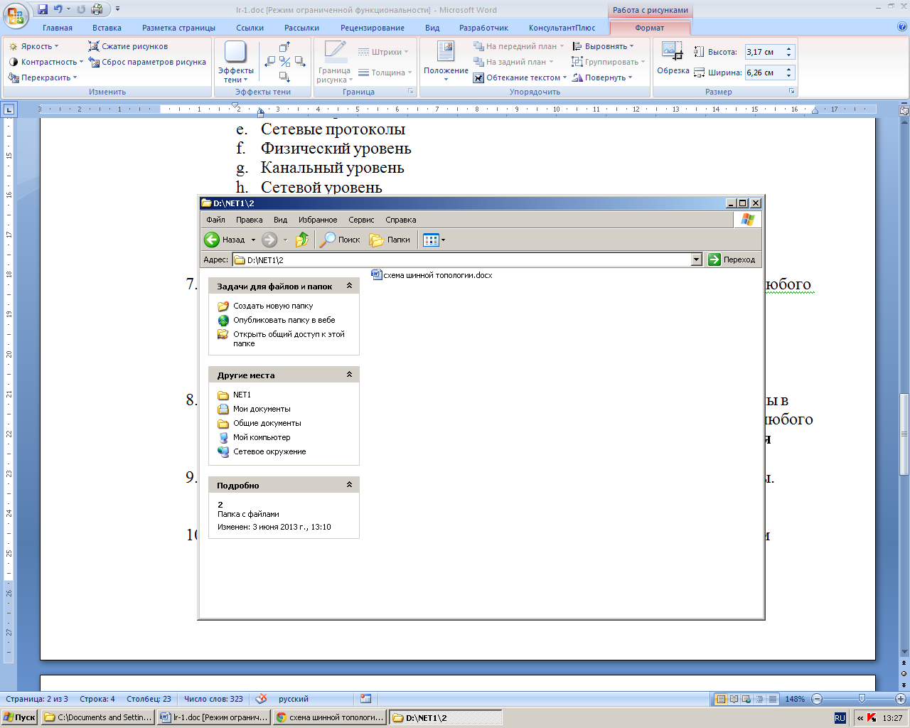Viewport: 910px width, 728px height.
Task: Switch to Разметка страницы tab
Action: click(178, 28)
